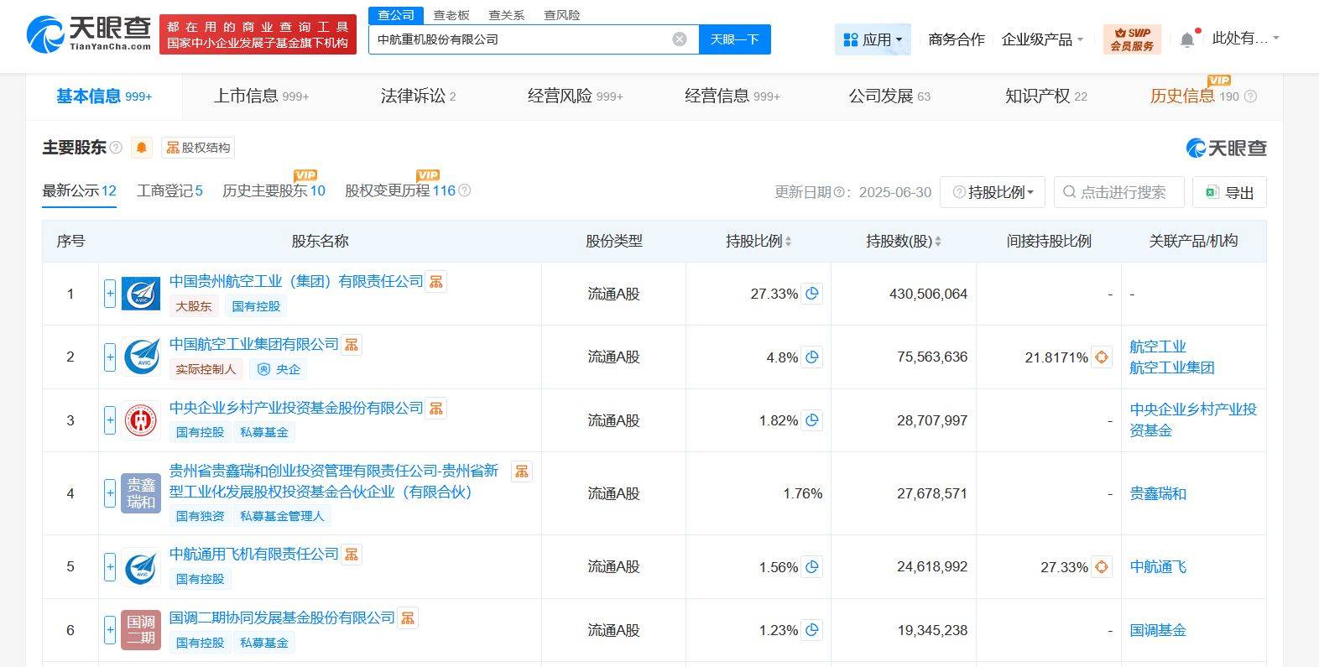Click the orange bell alert icon beside 主要股东
The width and height of the screenshot is (1319, 667).
coord(141,148)
